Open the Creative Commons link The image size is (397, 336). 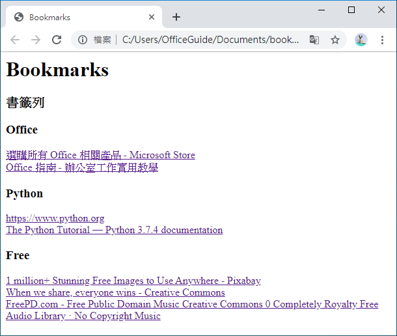[115, 292]
